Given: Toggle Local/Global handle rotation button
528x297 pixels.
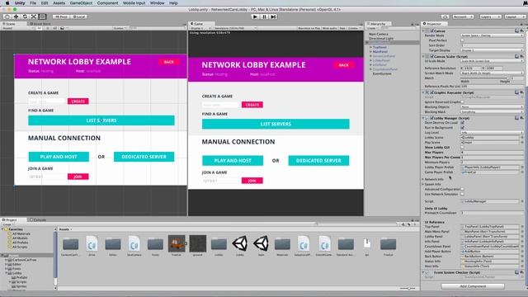Looking at the screenshot, I should pyautogui.click(x=79, y=16).
